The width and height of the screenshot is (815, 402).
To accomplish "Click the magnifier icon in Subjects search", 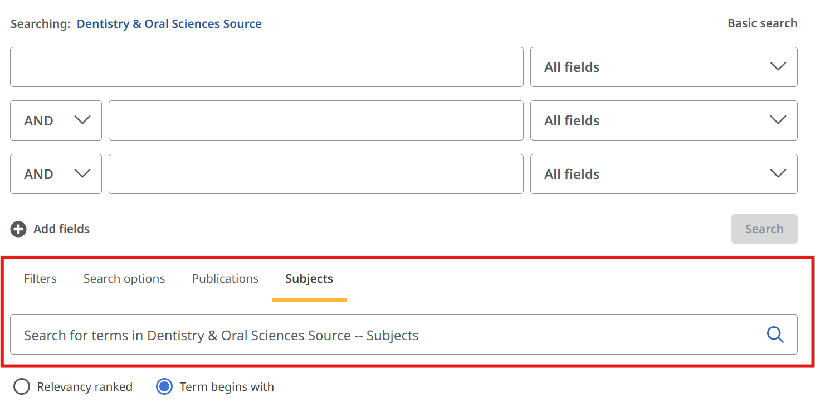I will click(775, 335).
